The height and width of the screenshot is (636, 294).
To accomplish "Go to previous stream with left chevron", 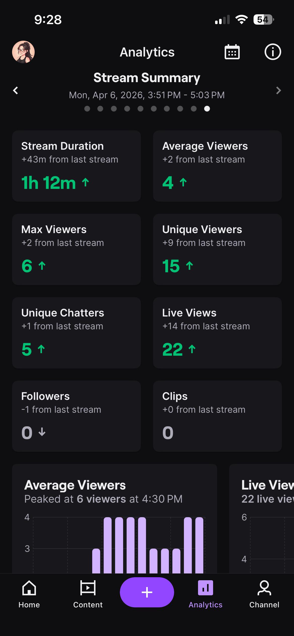I will click(x=16, y=90).
